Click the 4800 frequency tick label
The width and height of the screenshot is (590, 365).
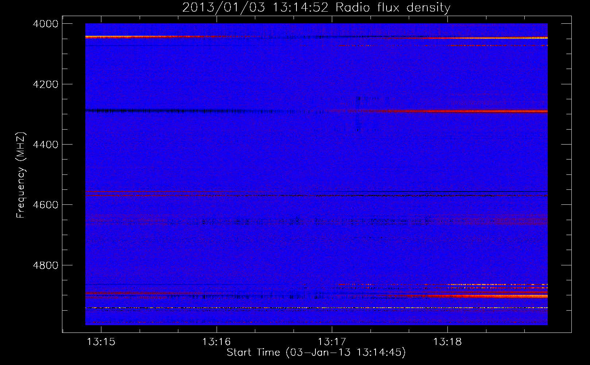46,265
